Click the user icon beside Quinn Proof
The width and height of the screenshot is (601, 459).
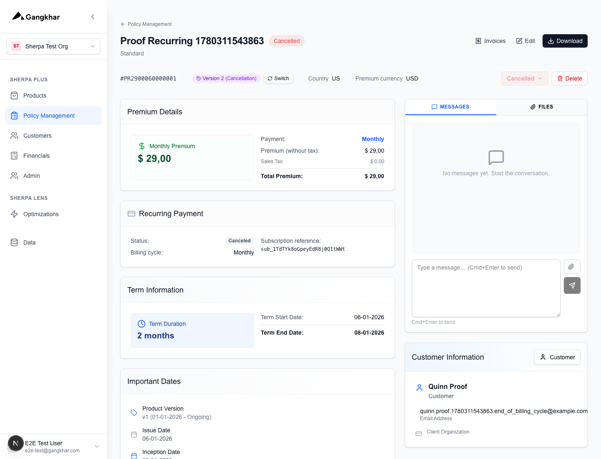pos(419,388)
